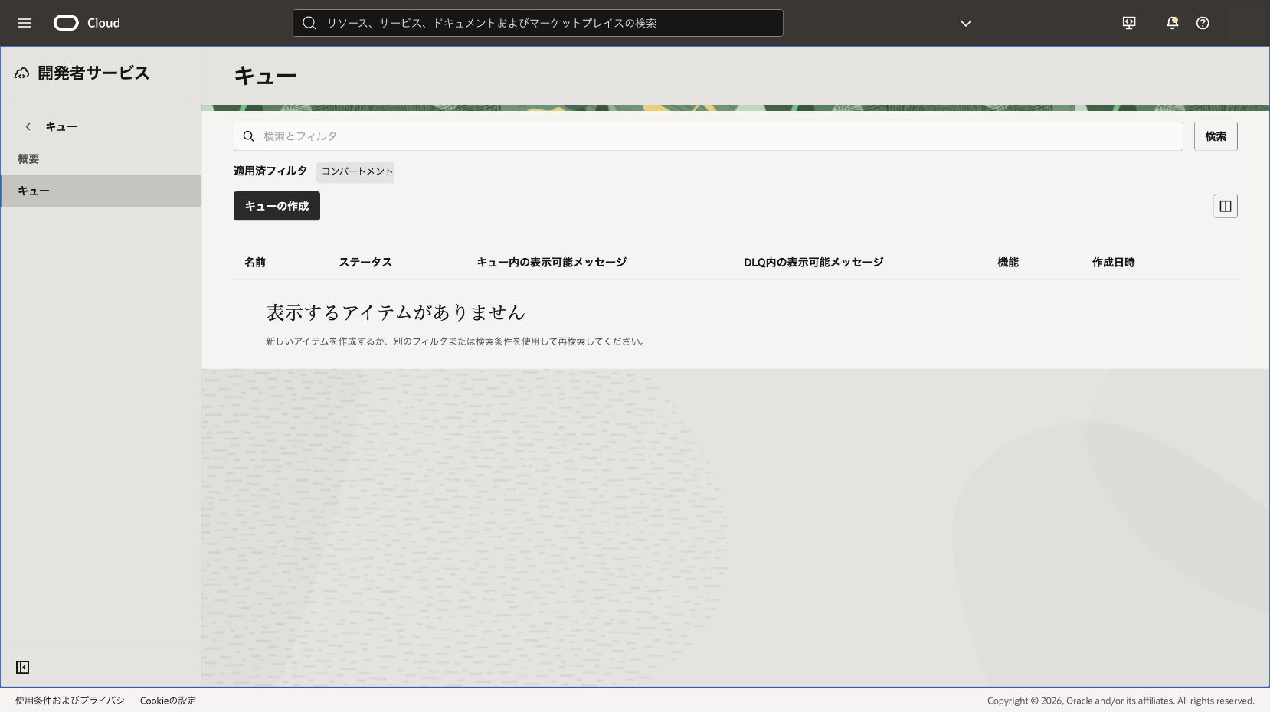Click the キュー breadcrumb label in sidebar

(x=61, y=126)
